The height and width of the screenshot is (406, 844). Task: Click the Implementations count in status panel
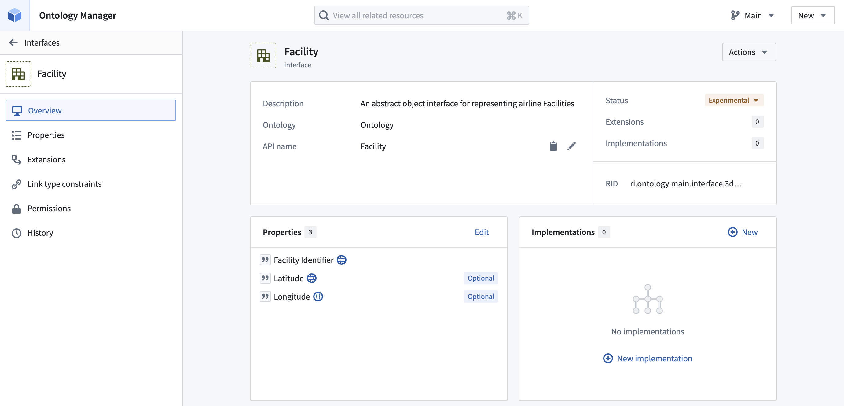(757, 143)
